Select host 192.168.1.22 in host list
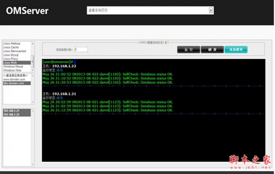The width and height of the screenshot is (275, 174). (x=17, y=114)
